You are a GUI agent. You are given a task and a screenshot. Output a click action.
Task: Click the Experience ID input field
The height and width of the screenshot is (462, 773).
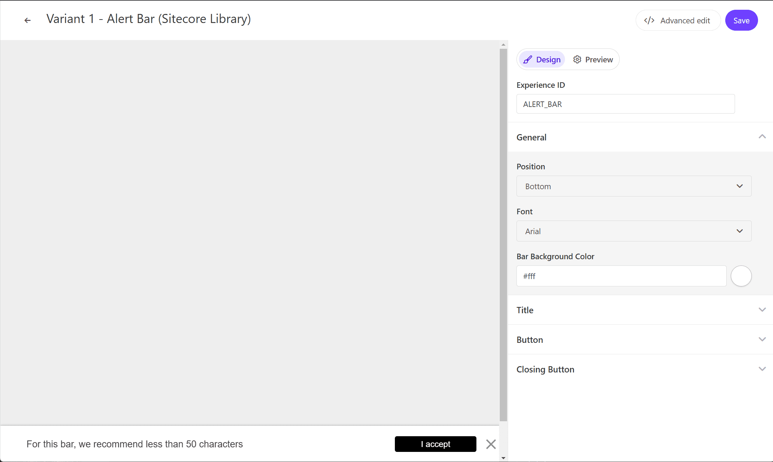[x=625, y=104]
